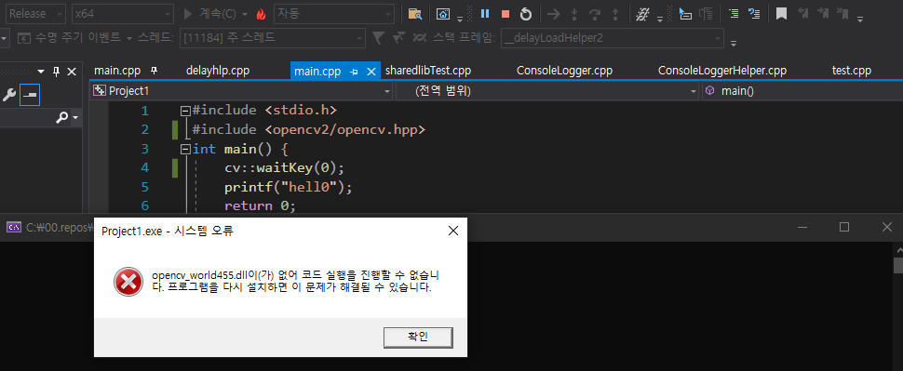Open the bookmark toolbar overflow arrow
The width and height of the screenshot is (903, 371).
(860, 19)
